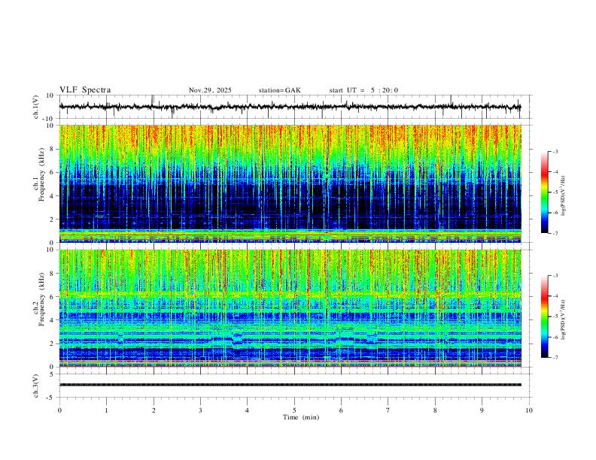The width and height of the screenshot is (596, 460).
Task: Click the ch.1 spectrogram panel
Action: tap(290, 183)
